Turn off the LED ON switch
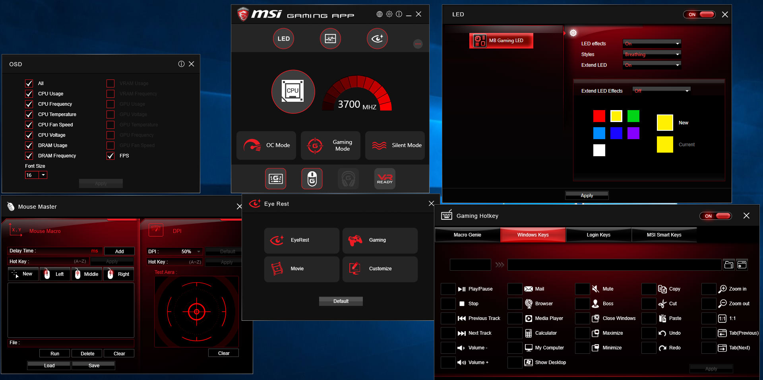The width and height of the screenshot is (763, 380). coord(699,15)
